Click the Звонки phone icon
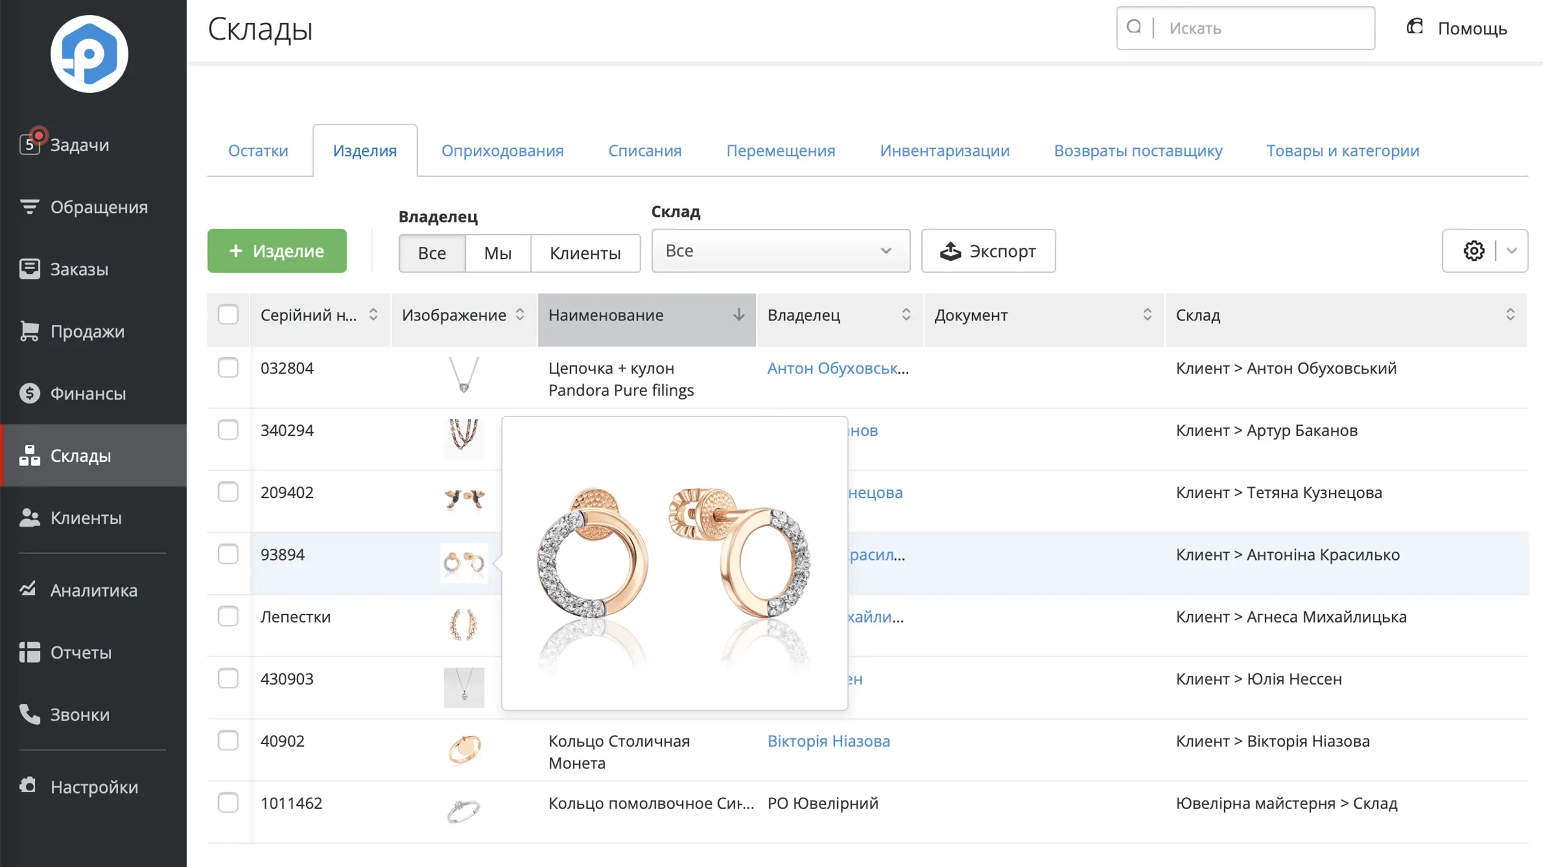The image size is (1543, 867). coord(30,714)
